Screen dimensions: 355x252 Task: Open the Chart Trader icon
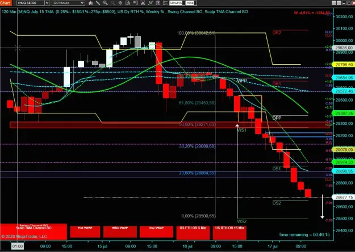coord(128,3)
